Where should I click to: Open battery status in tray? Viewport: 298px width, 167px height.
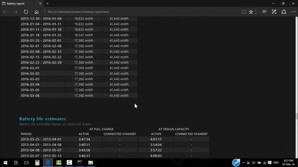tap(259, 163)
